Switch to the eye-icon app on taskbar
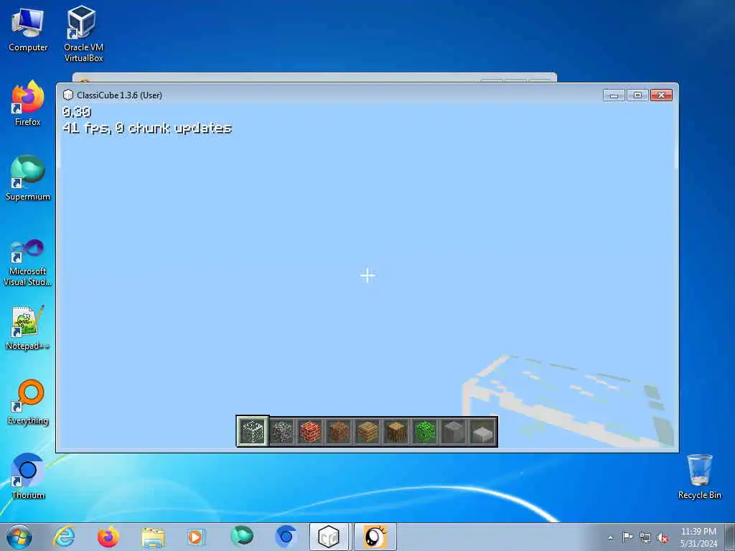Image resolution: width=735 pixels, height=551 pixels. point(375,537)
